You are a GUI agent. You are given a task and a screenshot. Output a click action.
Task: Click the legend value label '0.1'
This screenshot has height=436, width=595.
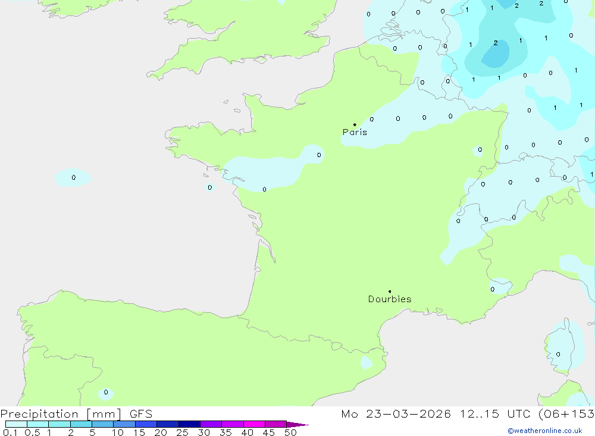[x=10, y=432]
